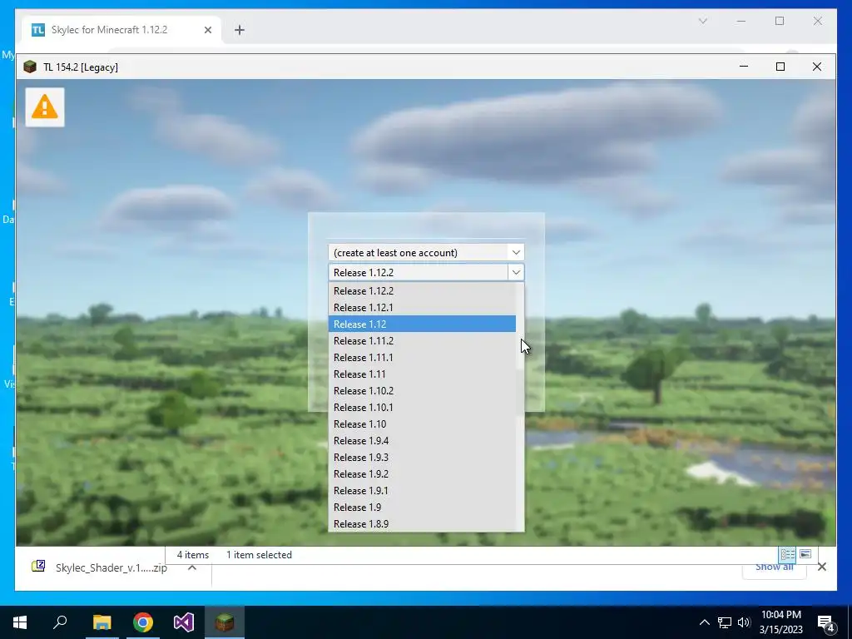Pick Release 1.9.2 from list
852x639 pixels.
422,473
